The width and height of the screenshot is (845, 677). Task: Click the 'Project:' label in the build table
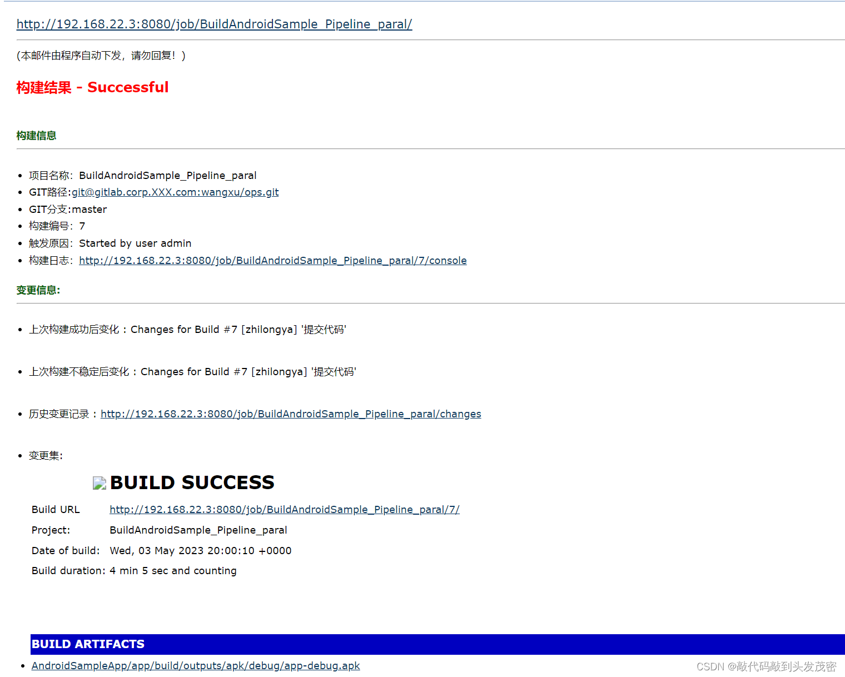pyautogui.click(x=51, y=530)
